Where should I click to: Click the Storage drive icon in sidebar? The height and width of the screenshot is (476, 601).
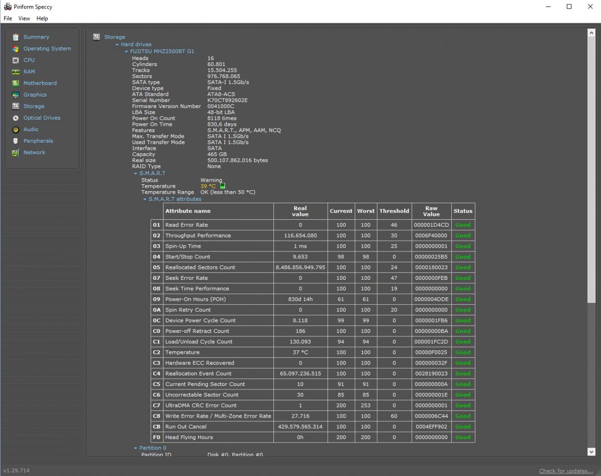(16, 106)
